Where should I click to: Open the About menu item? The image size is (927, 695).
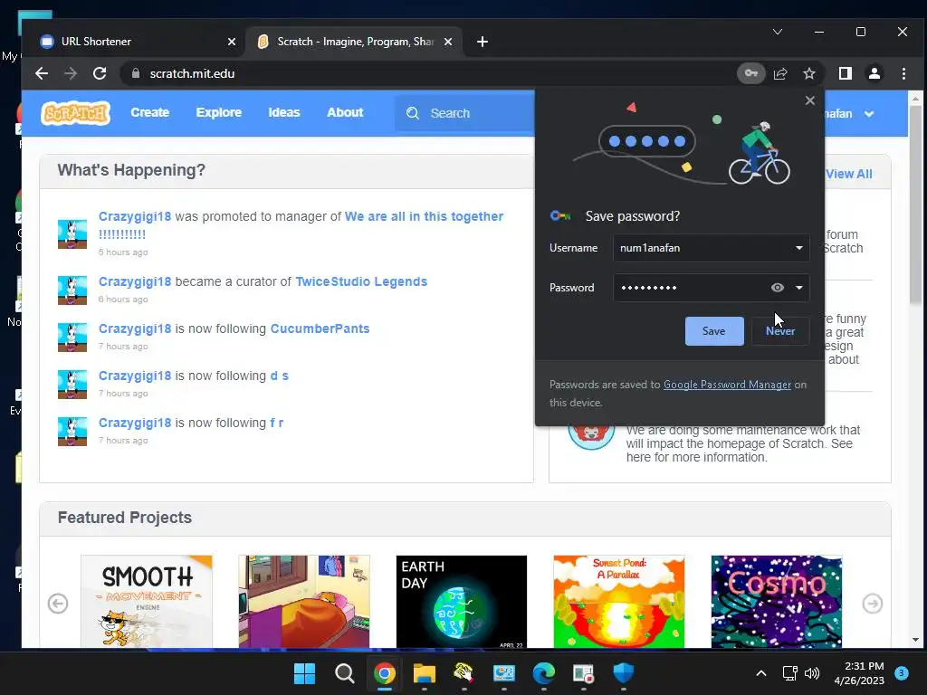(x=345, y=112)
